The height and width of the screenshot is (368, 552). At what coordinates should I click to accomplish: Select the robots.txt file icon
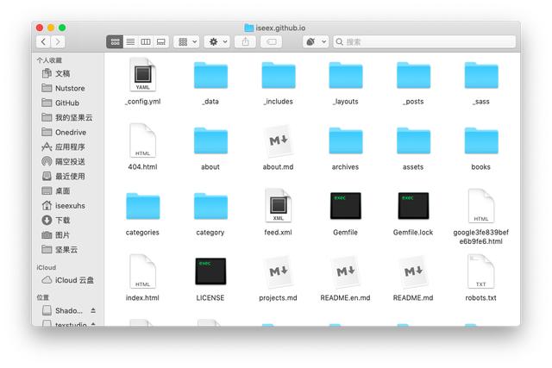coord(480,272)
